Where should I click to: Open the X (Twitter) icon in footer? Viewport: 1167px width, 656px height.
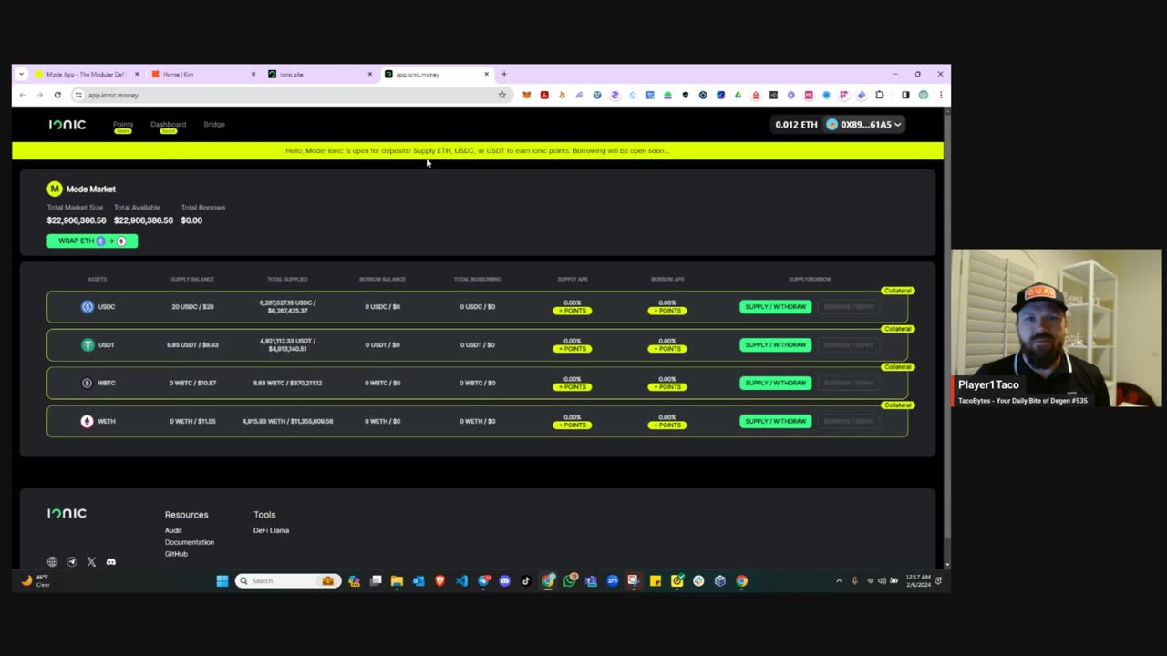(91, 562)
